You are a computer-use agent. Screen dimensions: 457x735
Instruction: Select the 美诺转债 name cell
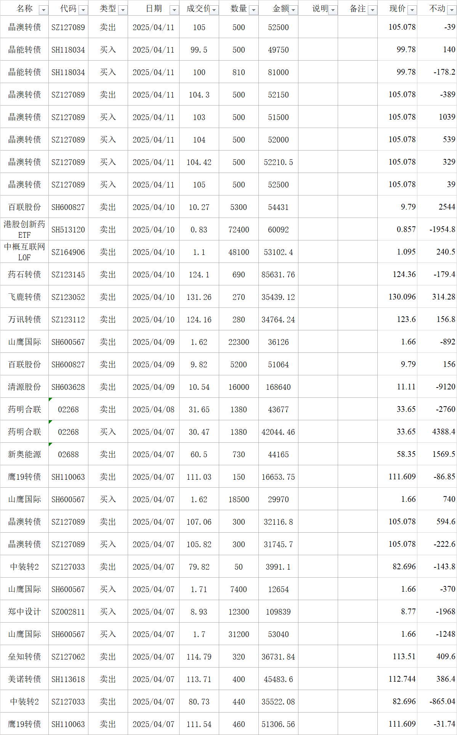(x=24, y=679)
